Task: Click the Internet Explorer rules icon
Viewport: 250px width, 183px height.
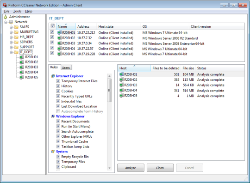Action: (x=53, y=76)
